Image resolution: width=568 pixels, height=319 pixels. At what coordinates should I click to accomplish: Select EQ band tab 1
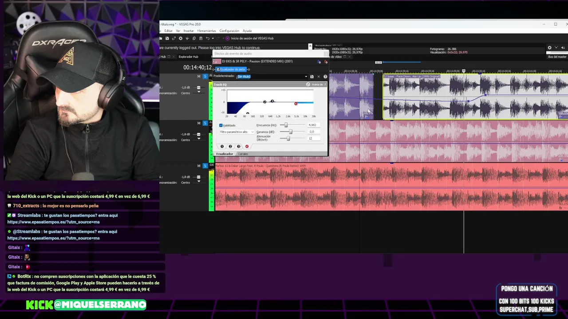click(222, 146)
